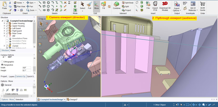Open the Quick G... panel tab
The height and width of the screenshot is (107, 218).
[31, 76]
